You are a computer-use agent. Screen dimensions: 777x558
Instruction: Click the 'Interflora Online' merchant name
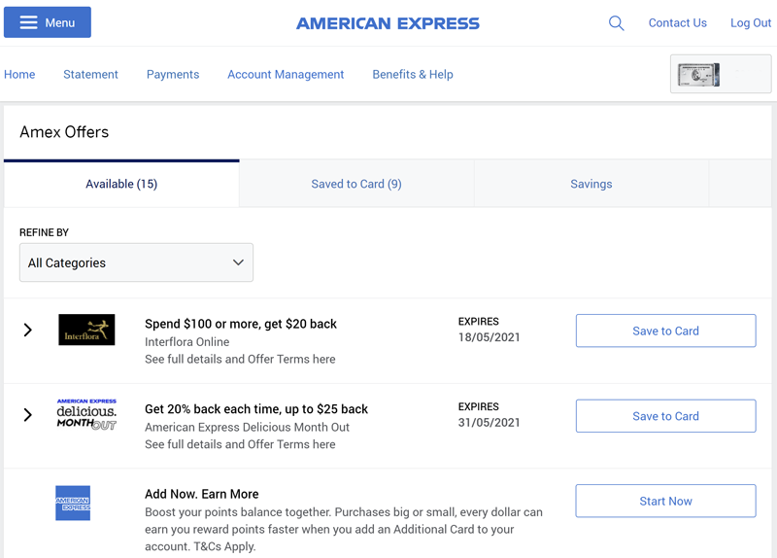click(186, 342)
